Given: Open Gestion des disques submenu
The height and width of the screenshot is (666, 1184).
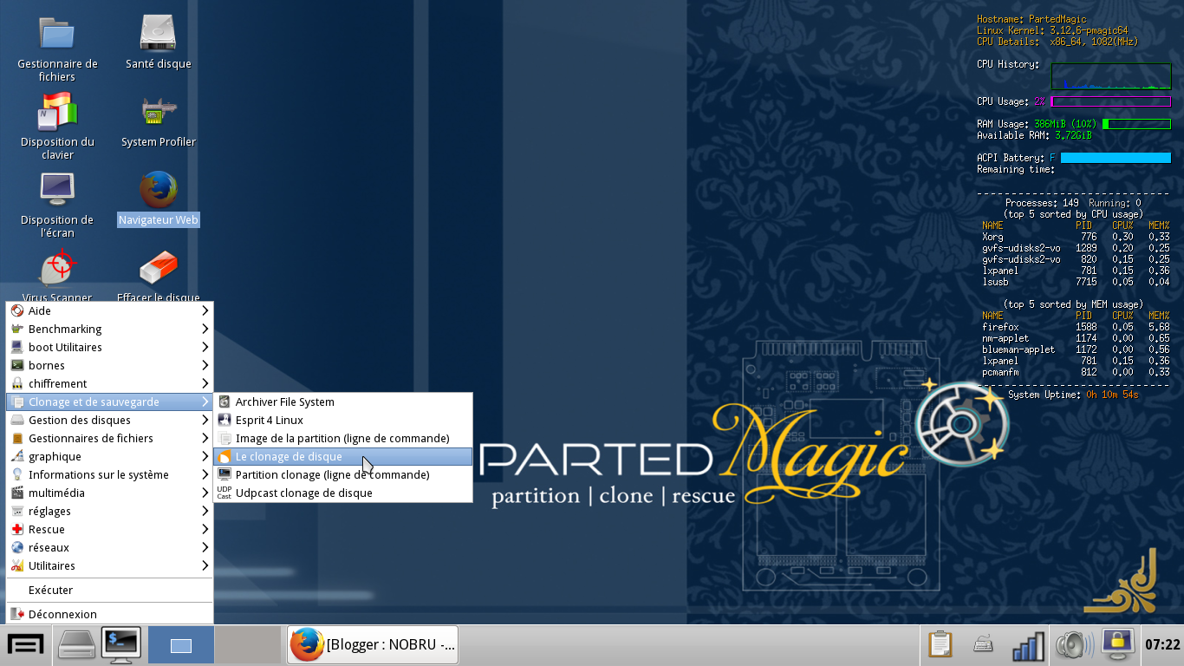Looking at the screenshot, I should pos(109,420).
